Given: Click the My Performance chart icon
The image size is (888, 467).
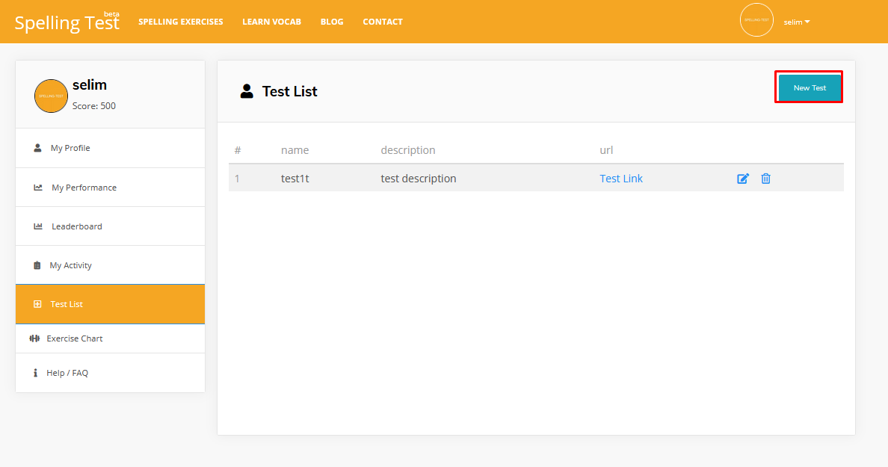Looking at the screenshot, I should tap(38, 188).
